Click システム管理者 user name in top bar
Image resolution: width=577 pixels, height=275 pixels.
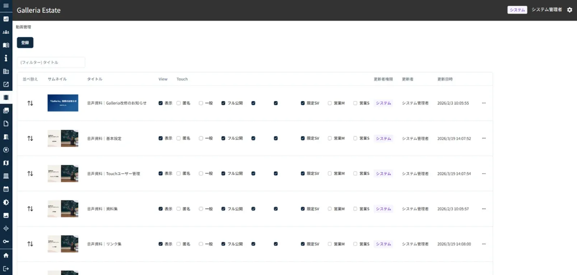[546, 10]
